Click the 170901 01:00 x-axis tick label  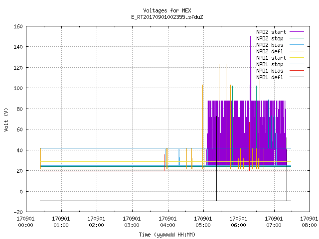(61, 222)
